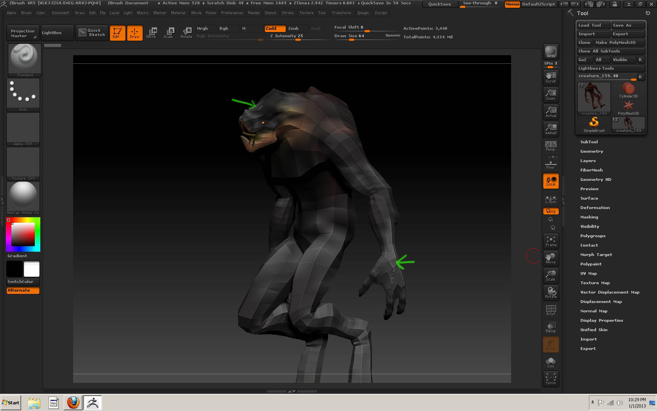This screenshot has height=411, width=657.
Task: Open the Standard brush thumbnail
Action: [x=24, y=59]
